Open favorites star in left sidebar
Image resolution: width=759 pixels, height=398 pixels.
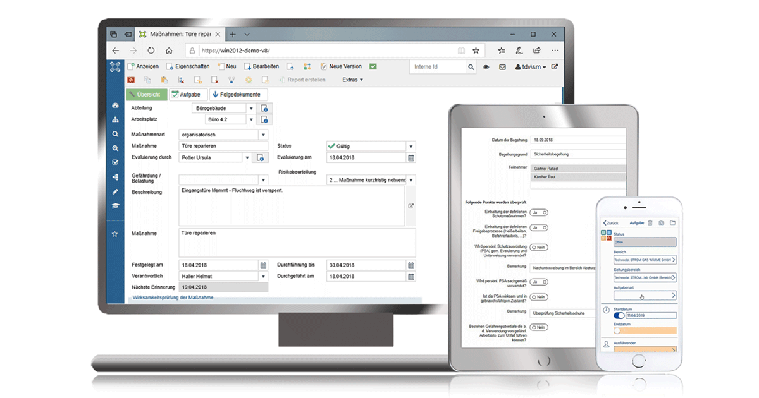(115, 234)
